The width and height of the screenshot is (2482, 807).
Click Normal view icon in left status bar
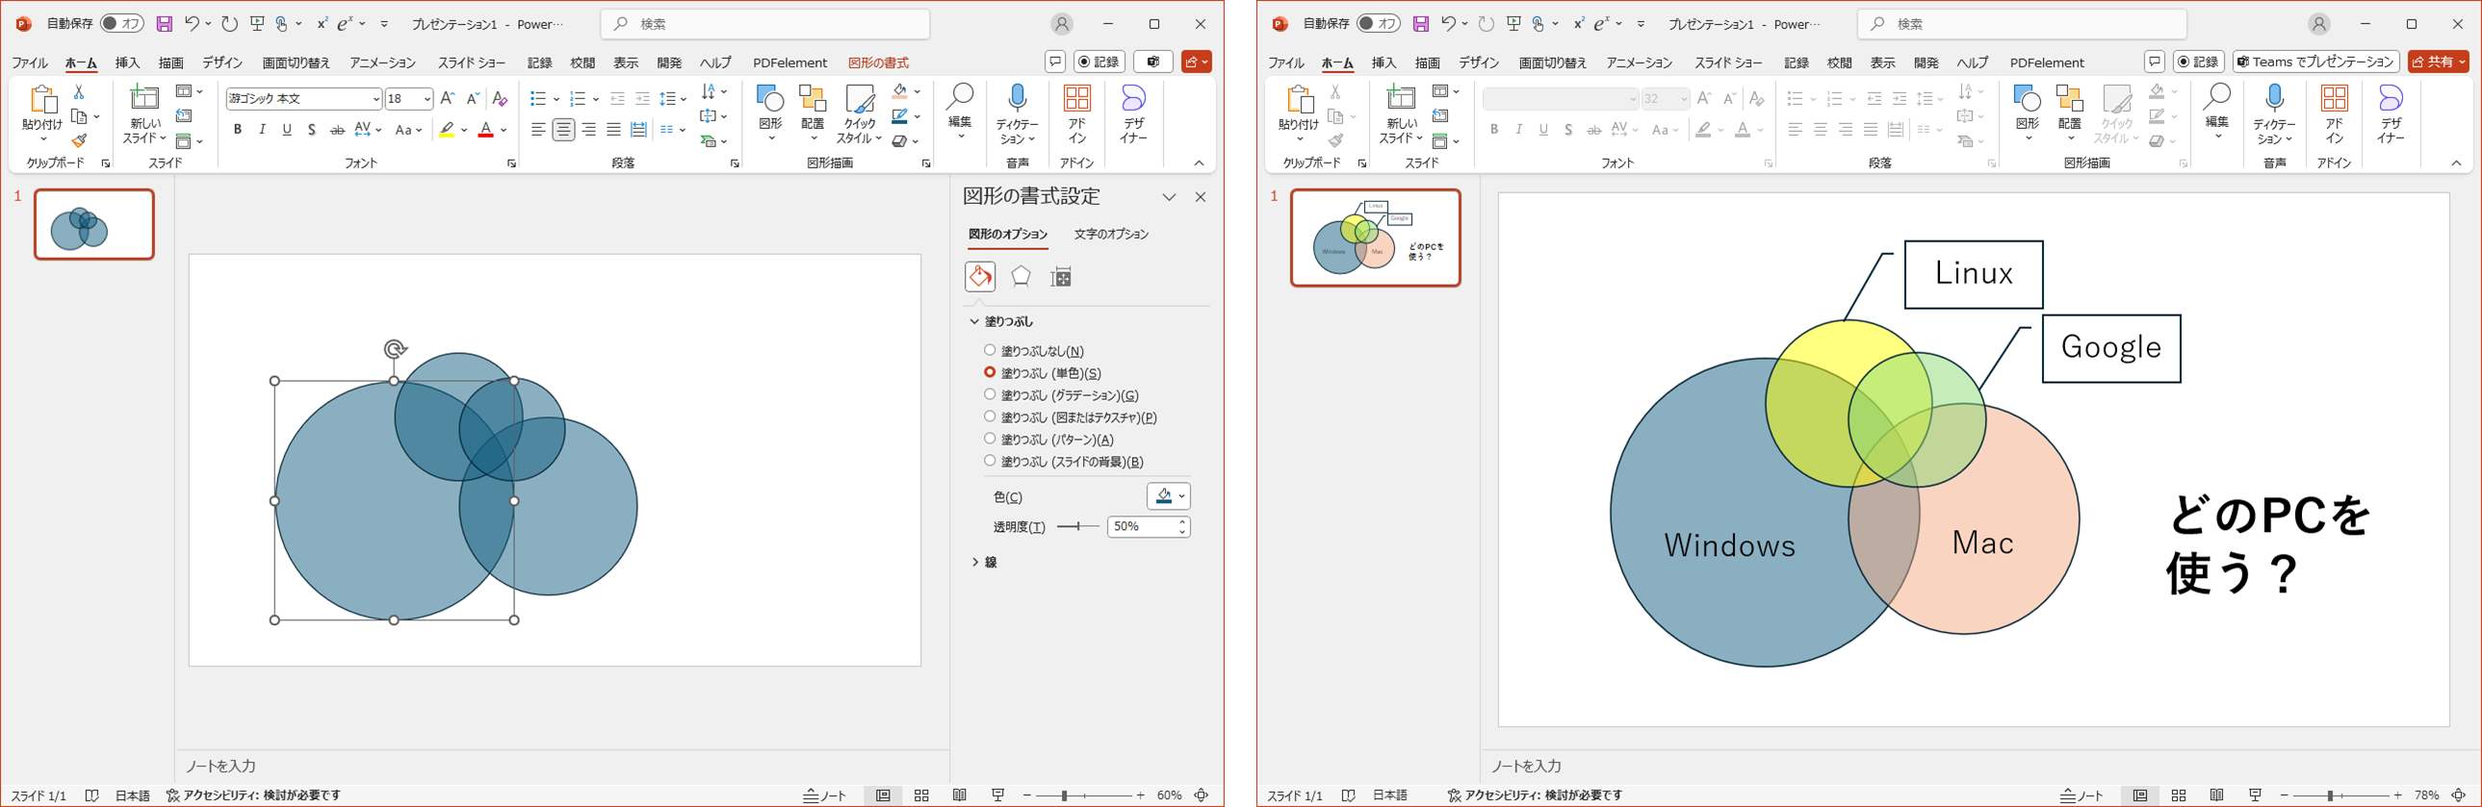[883, 795]
